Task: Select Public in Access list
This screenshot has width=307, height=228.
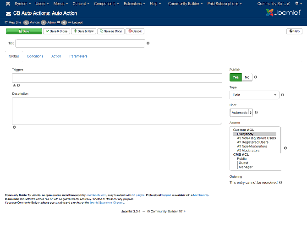Action: point(242,158)
